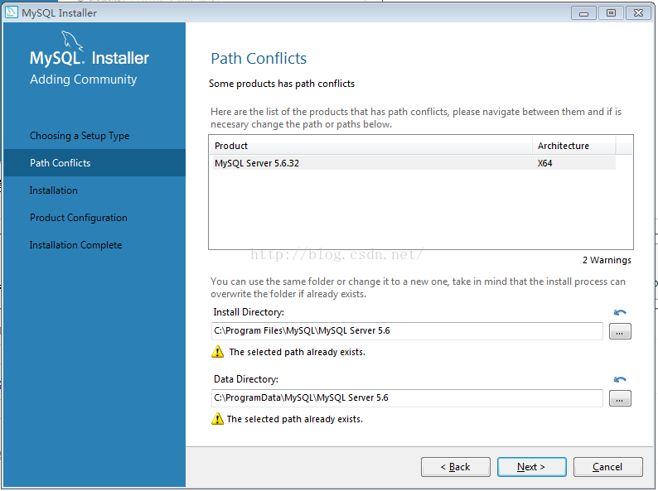Click into the Data Directory path field

tap(407, 398)
